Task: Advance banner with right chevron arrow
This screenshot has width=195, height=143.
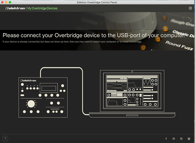Action: point(190,20)
